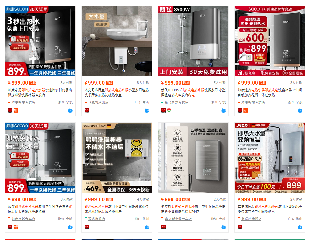Viewport: 312px width, 240px height.
Task: Click the Tmall icon under 基诺德旗舰店
Action: click(240, 227)
